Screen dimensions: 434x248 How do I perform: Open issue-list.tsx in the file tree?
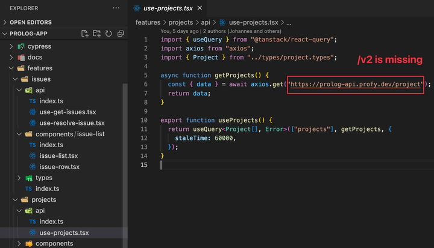(x=59, y=156)
